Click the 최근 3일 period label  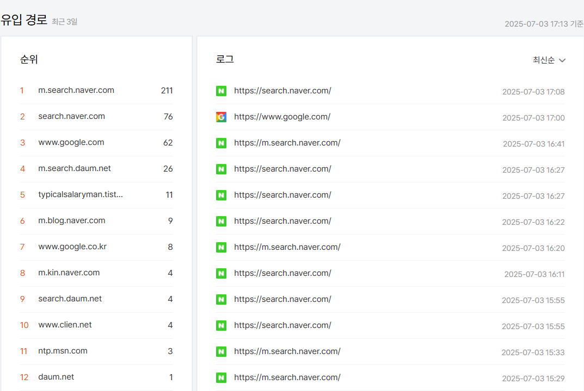tap(64, 22)
